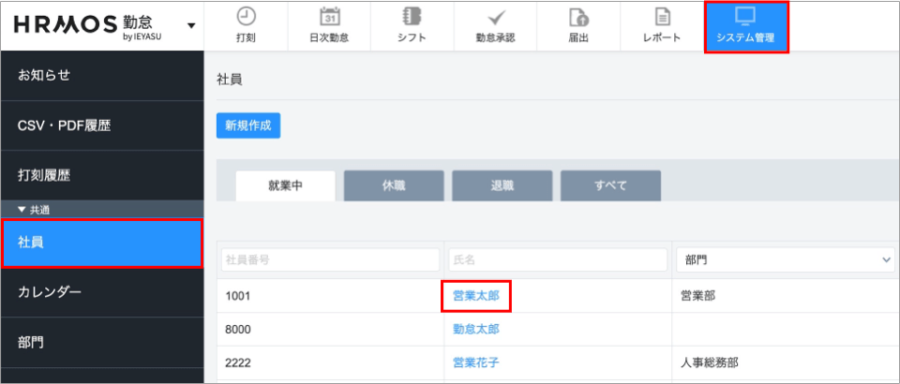Screen dimensions: 900x384
Task: Open employee 営業花子 link
Action: tap(476, 362)
